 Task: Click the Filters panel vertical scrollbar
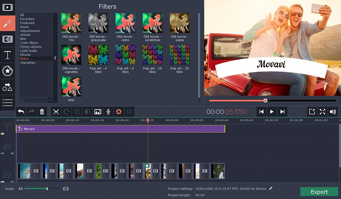point(199,55)
